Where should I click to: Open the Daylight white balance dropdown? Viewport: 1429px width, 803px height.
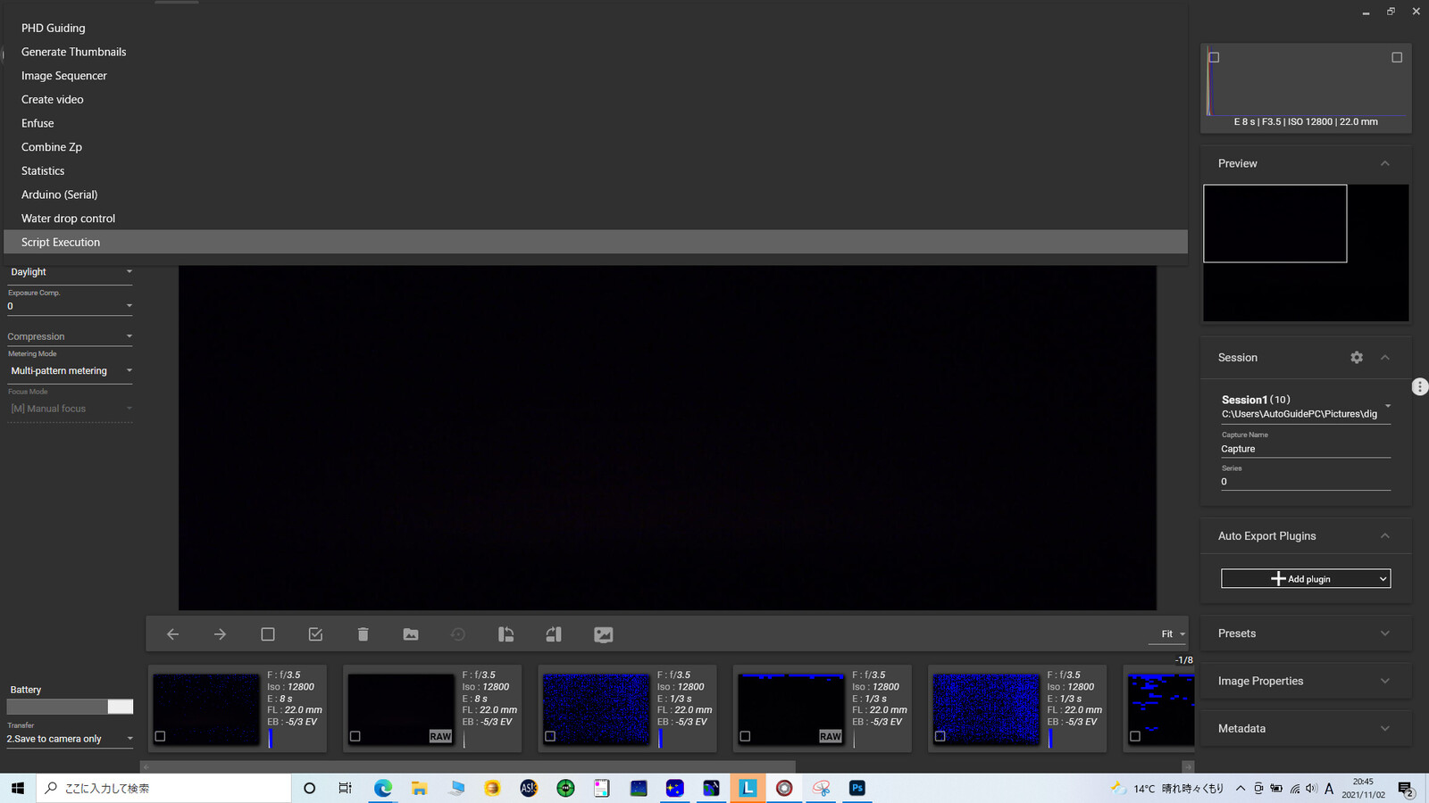pos(70,272)
